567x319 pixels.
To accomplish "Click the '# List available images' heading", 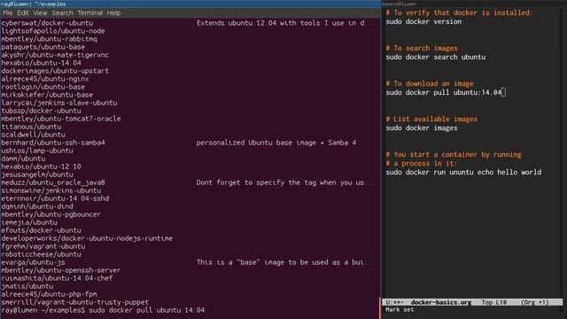I will point(431,119).
